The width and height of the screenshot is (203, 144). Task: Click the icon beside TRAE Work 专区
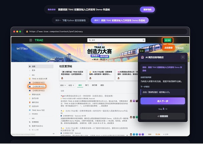pyautogui.click(x=30, y=110)
